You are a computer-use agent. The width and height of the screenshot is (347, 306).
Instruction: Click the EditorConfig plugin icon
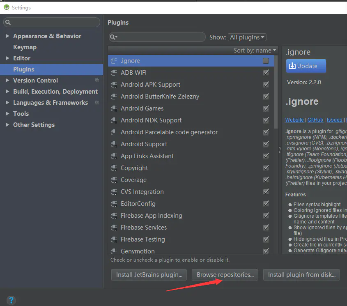point(114,204)
